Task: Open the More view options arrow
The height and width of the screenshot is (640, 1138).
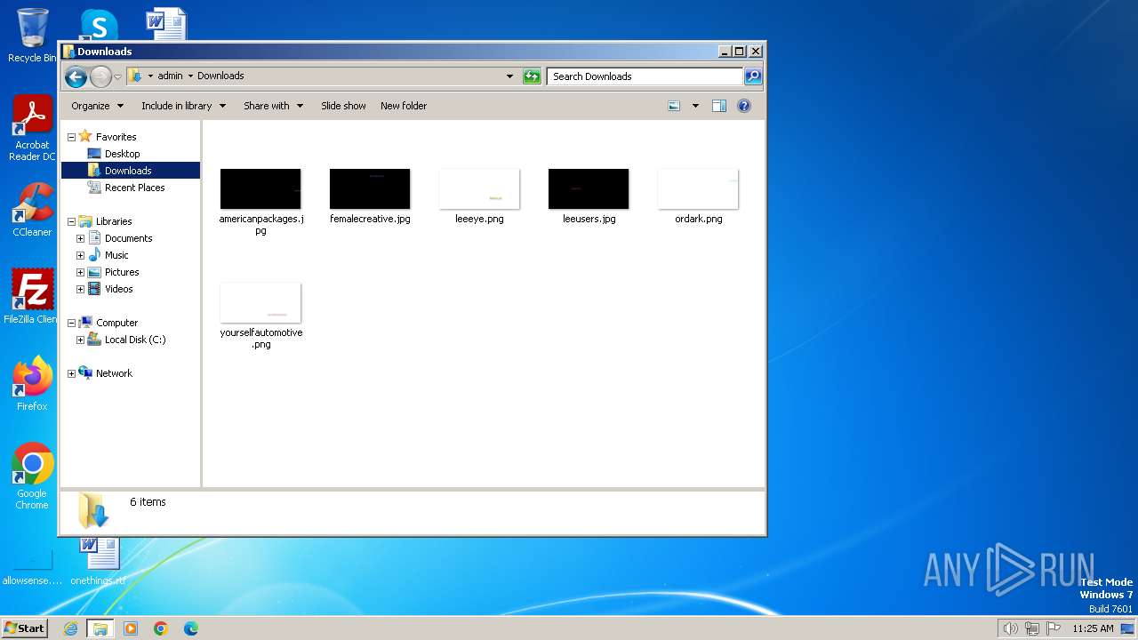Action: (695, 106)
